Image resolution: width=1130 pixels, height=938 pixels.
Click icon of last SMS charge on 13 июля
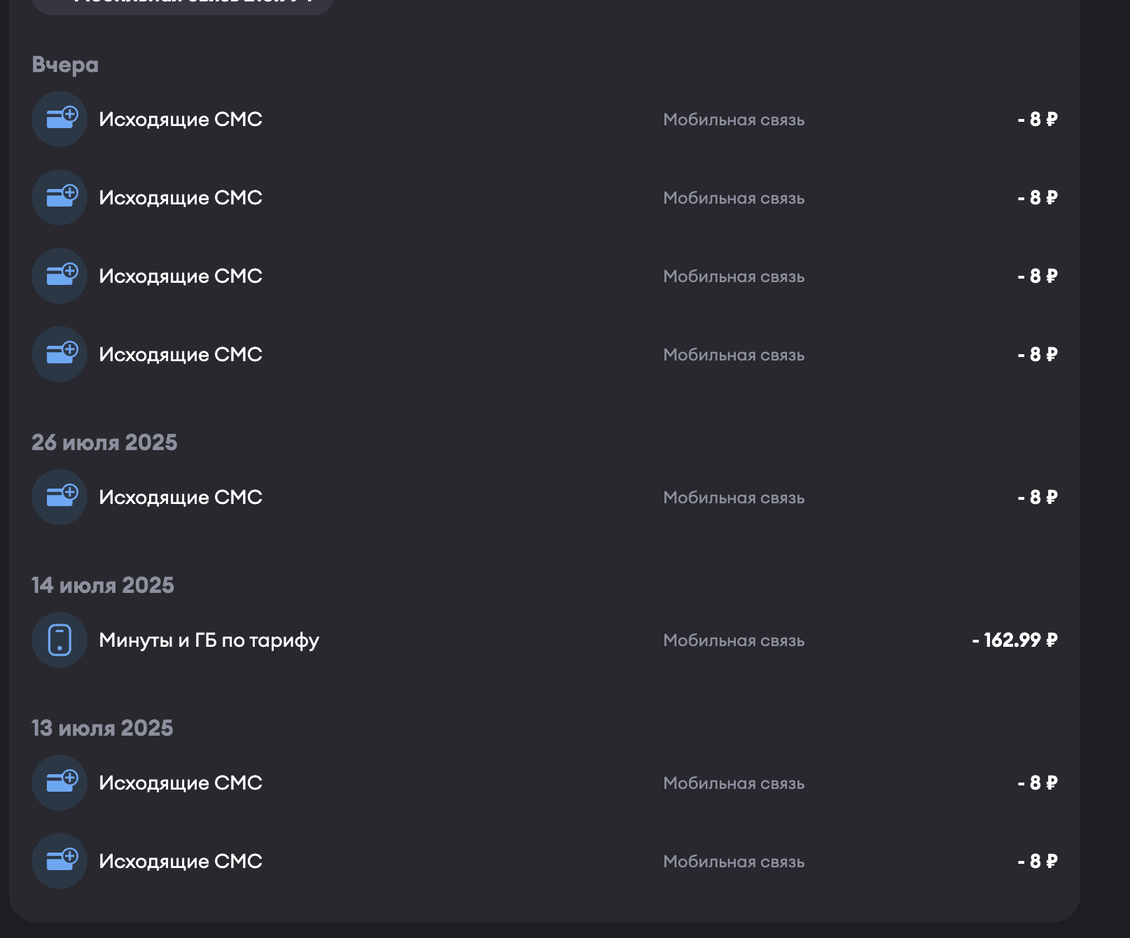[60, 861]
